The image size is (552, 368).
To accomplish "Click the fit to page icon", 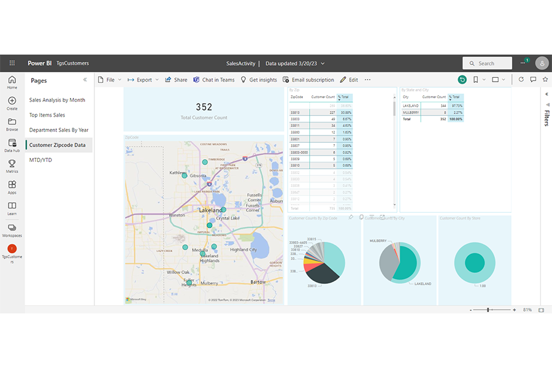I will 541,310.
